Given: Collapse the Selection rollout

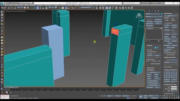Looking at the screenshot, I should click(x=149, y=45).
